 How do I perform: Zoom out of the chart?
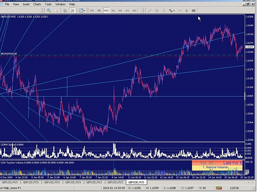click(56, 11)
